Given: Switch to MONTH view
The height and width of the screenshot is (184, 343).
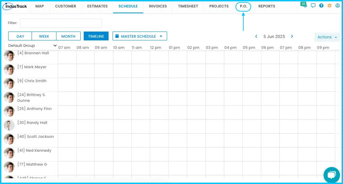Looking at the screenshot, I should [x=68, y=36].
